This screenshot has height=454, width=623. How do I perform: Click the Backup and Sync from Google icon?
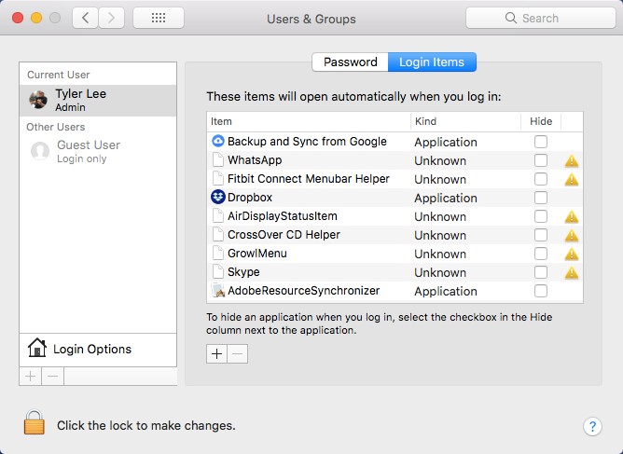(217, 142)
